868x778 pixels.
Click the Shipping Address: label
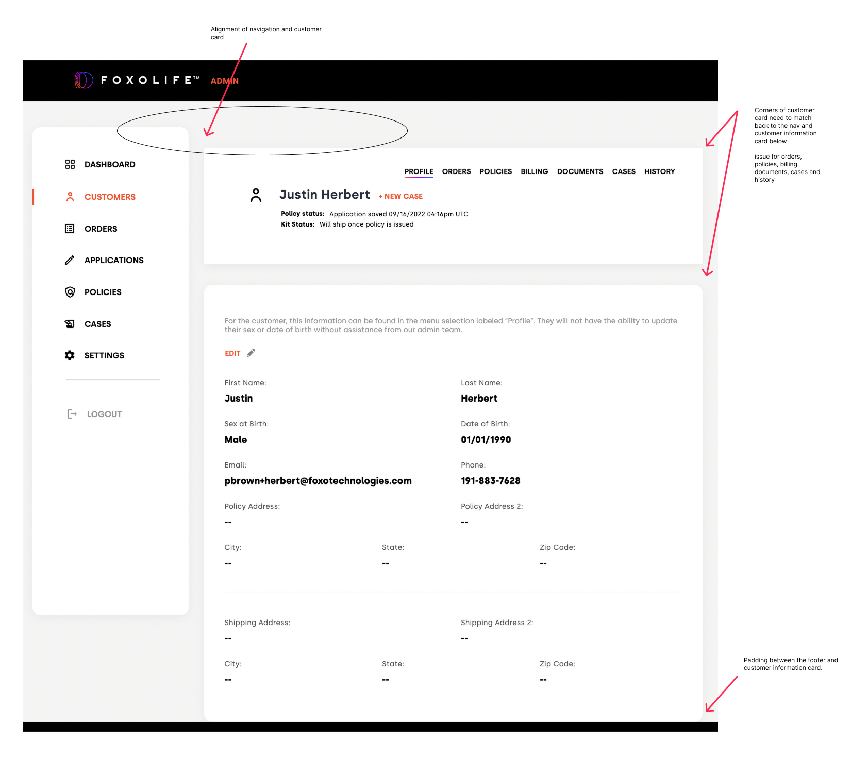tap(257, 623)
